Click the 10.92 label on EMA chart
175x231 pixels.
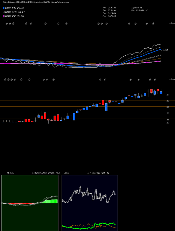(164, 50)
